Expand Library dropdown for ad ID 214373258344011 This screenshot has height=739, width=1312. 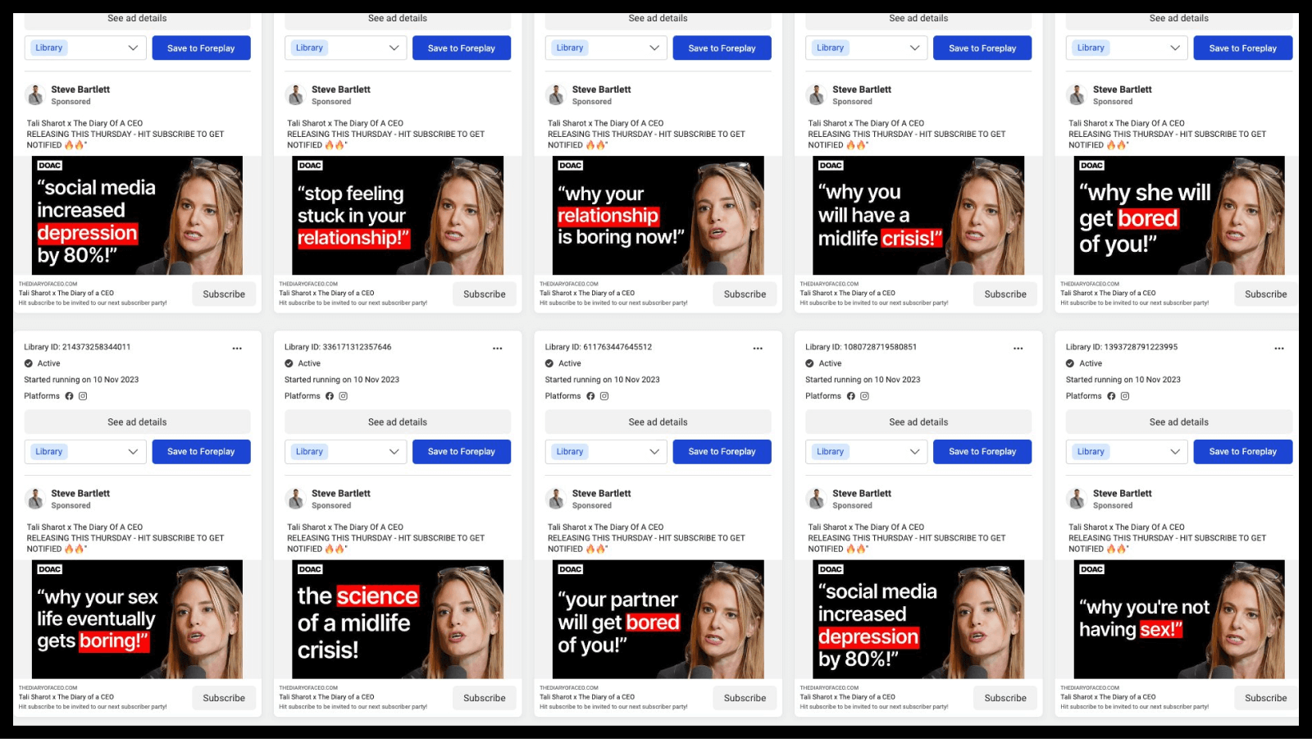85,452
